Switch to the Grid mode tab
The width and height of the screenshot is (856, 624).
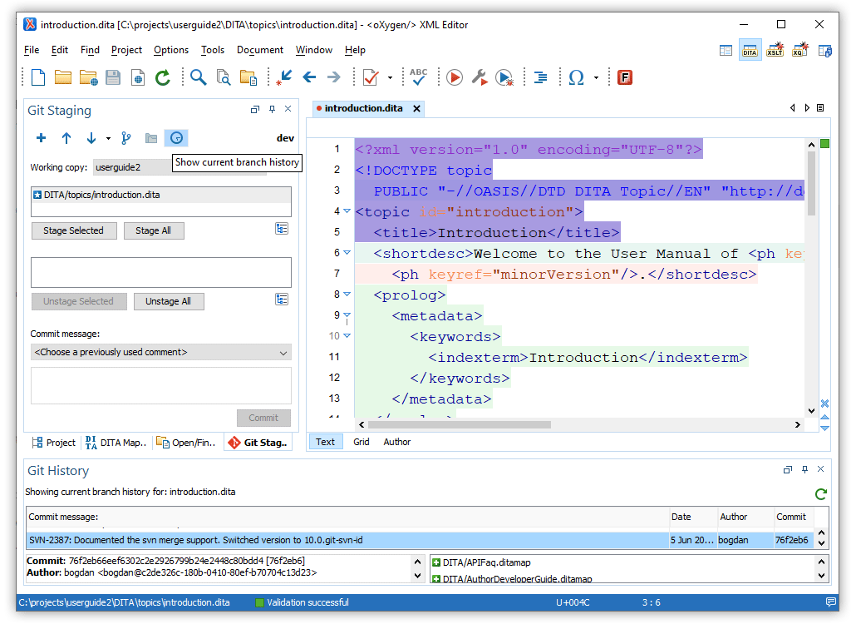tap(362, 442)
